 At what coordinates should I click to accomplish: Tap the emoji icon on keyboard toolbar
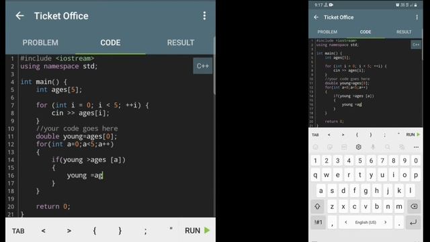coord(315,147)
